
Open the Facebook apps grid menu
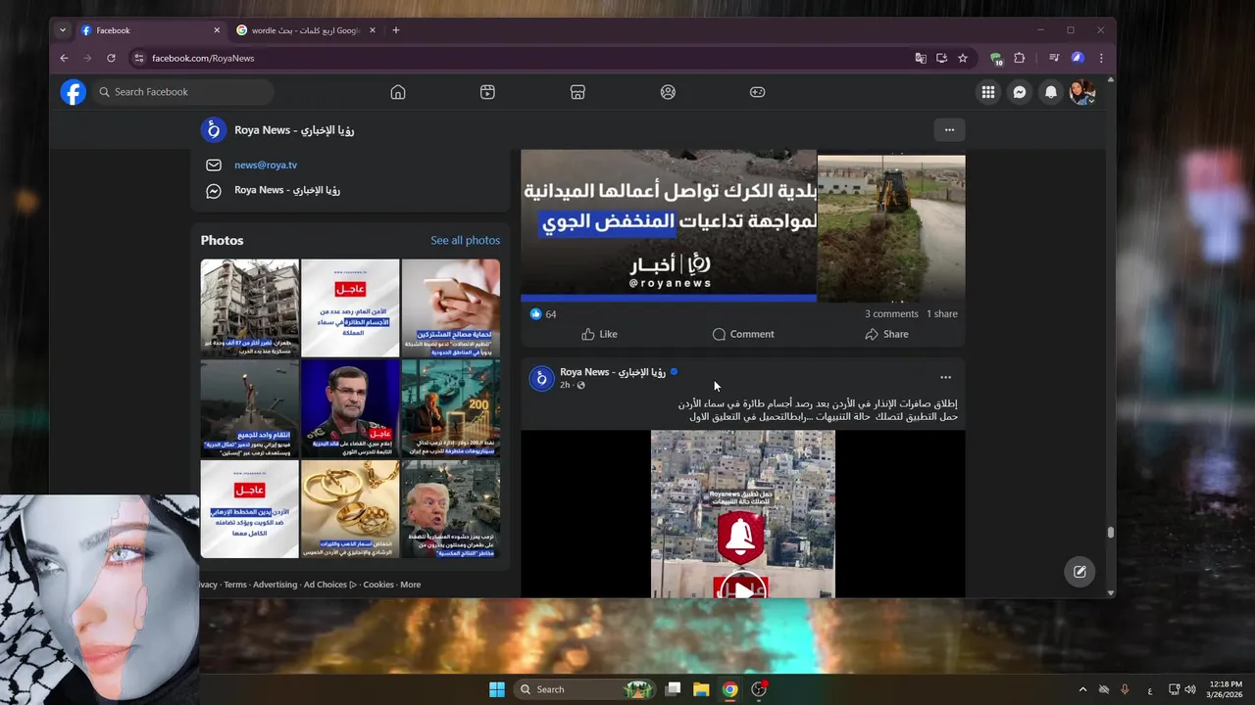point(988,92)
